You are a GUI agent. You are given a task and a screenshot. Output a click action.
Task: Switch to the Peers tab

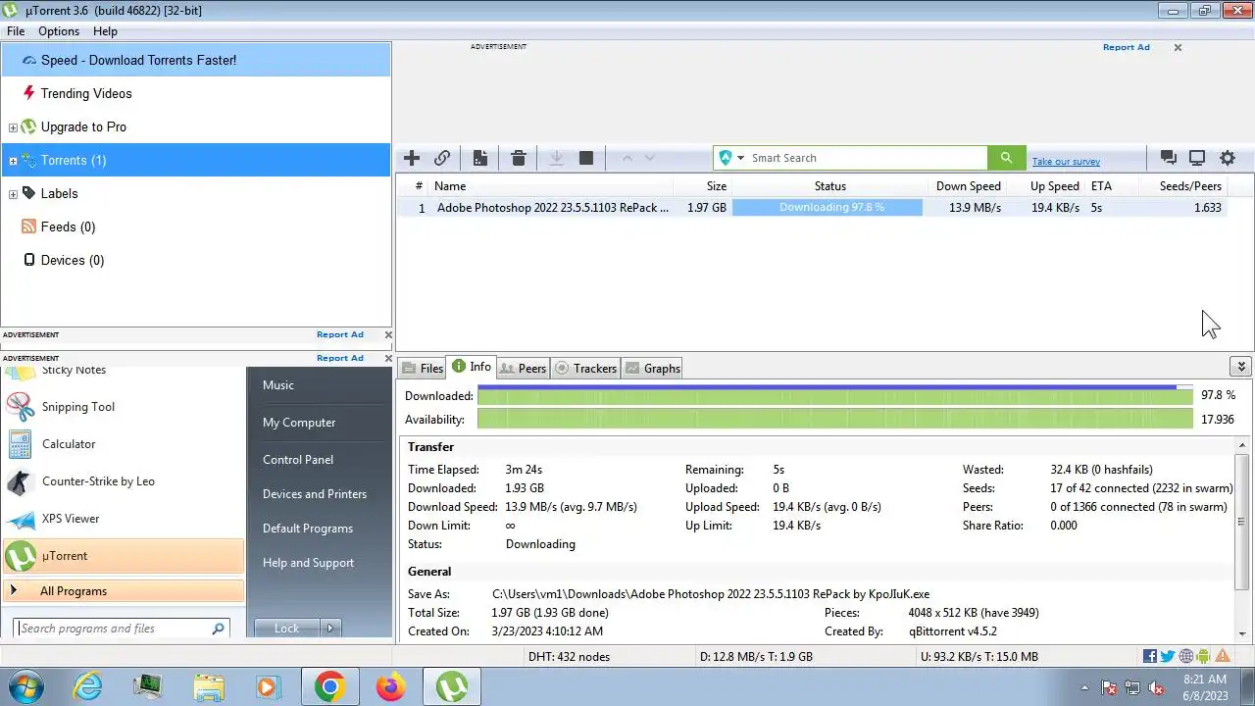pyautogui.click(x=523, y=369)
